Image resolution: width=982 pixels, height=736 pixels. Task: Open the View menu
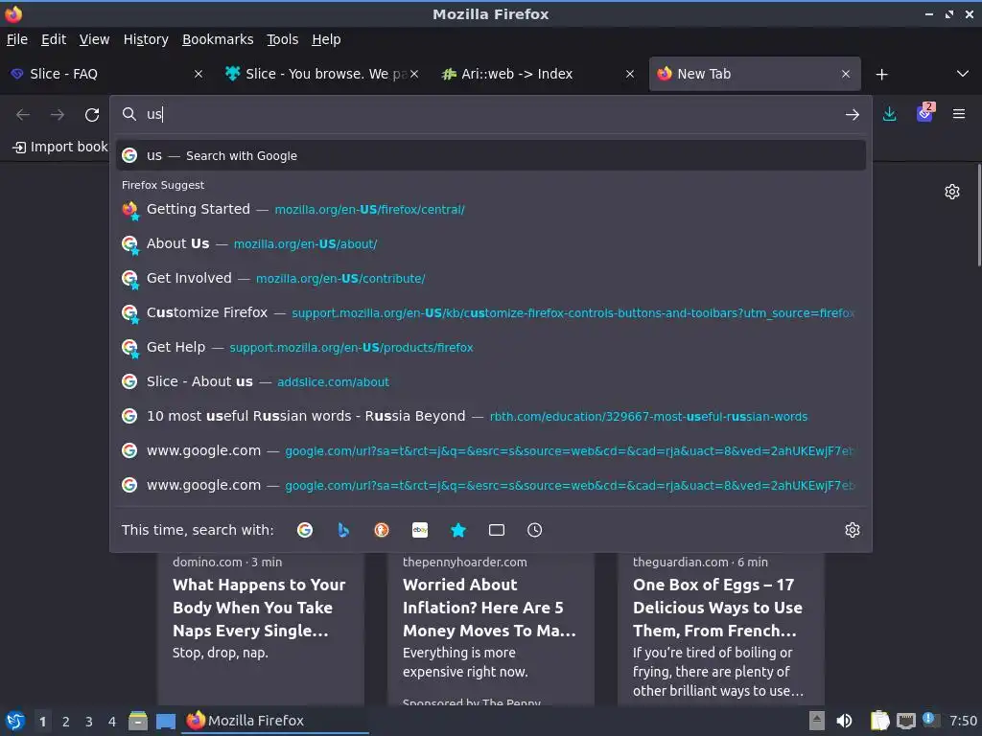pyautogui.click(x=95, y=39)
